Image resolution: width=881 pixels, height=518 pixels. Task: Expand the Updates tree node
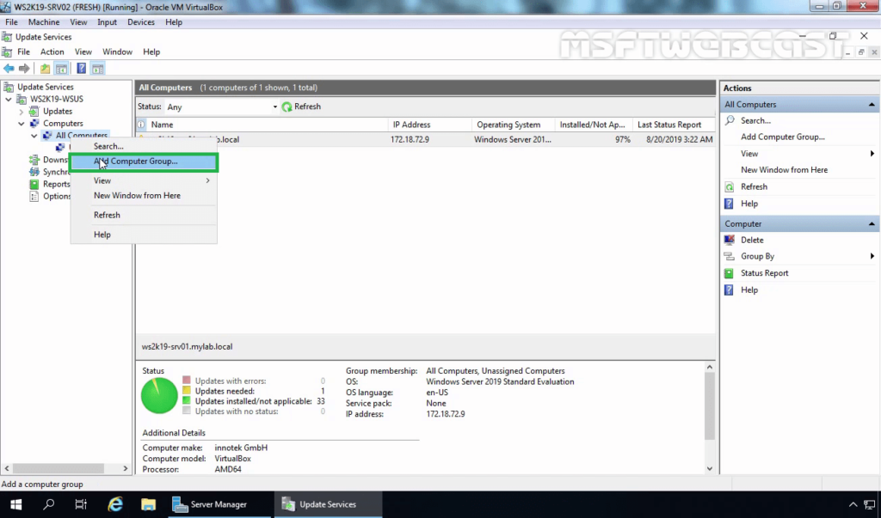click(22, 112)
